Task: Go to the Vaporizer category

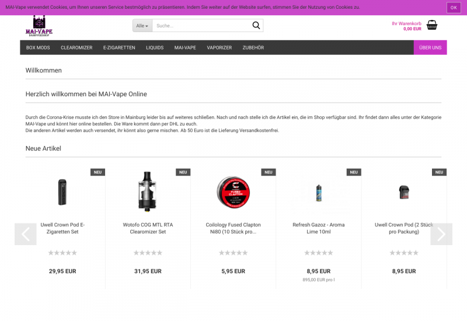Action: (x=219, y=48)
